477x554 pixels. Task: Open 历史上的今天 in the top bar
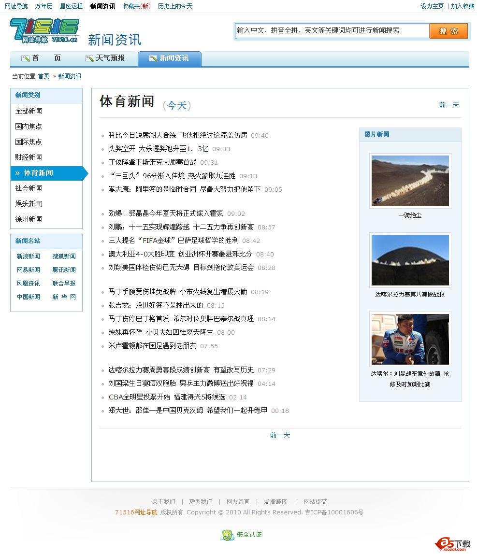[175, 6]
